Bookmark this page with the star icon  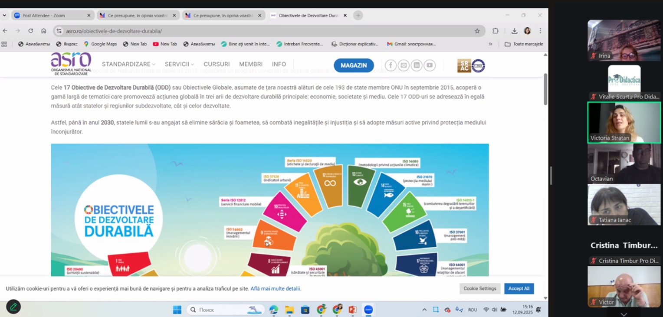(x=477, y=31)
